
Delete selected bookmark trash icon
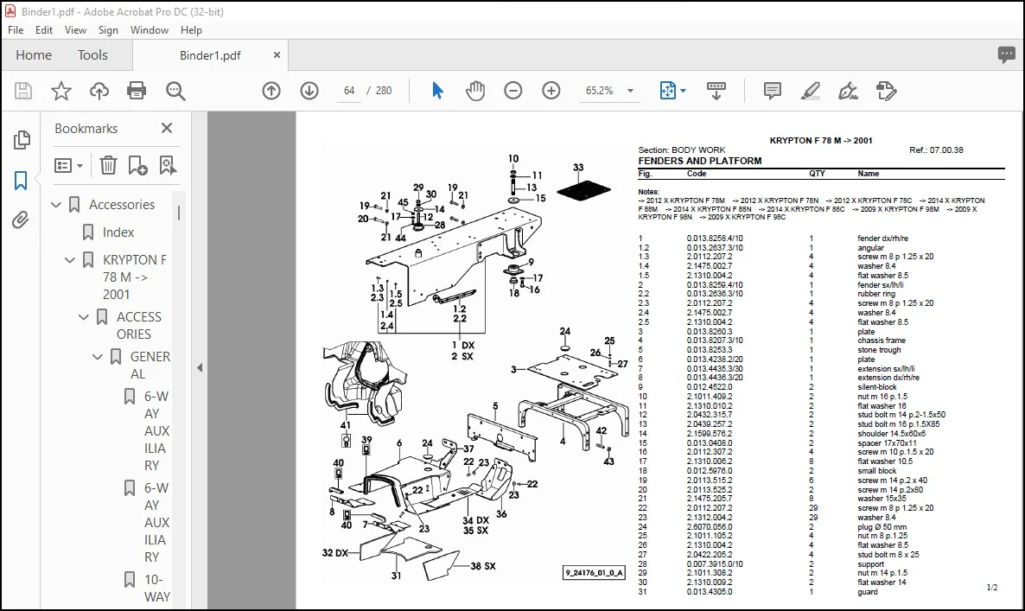[108, 165]
